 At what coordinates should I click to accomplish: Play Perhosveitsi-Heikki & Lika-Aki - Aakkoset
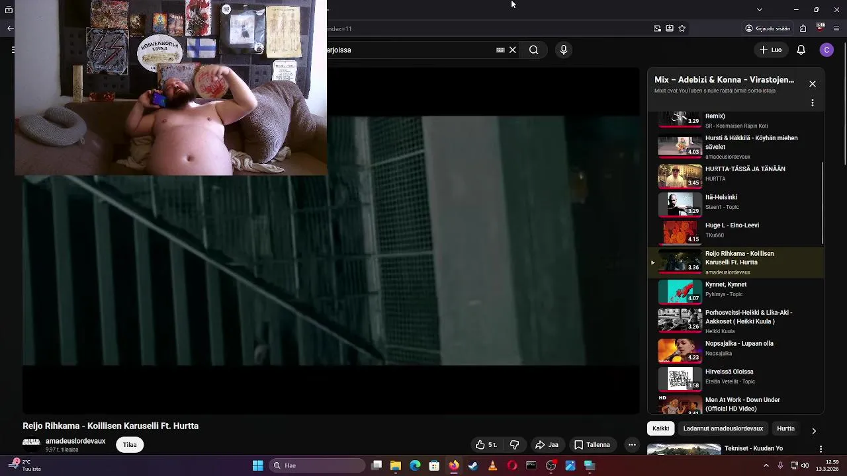tap(736, 321)
